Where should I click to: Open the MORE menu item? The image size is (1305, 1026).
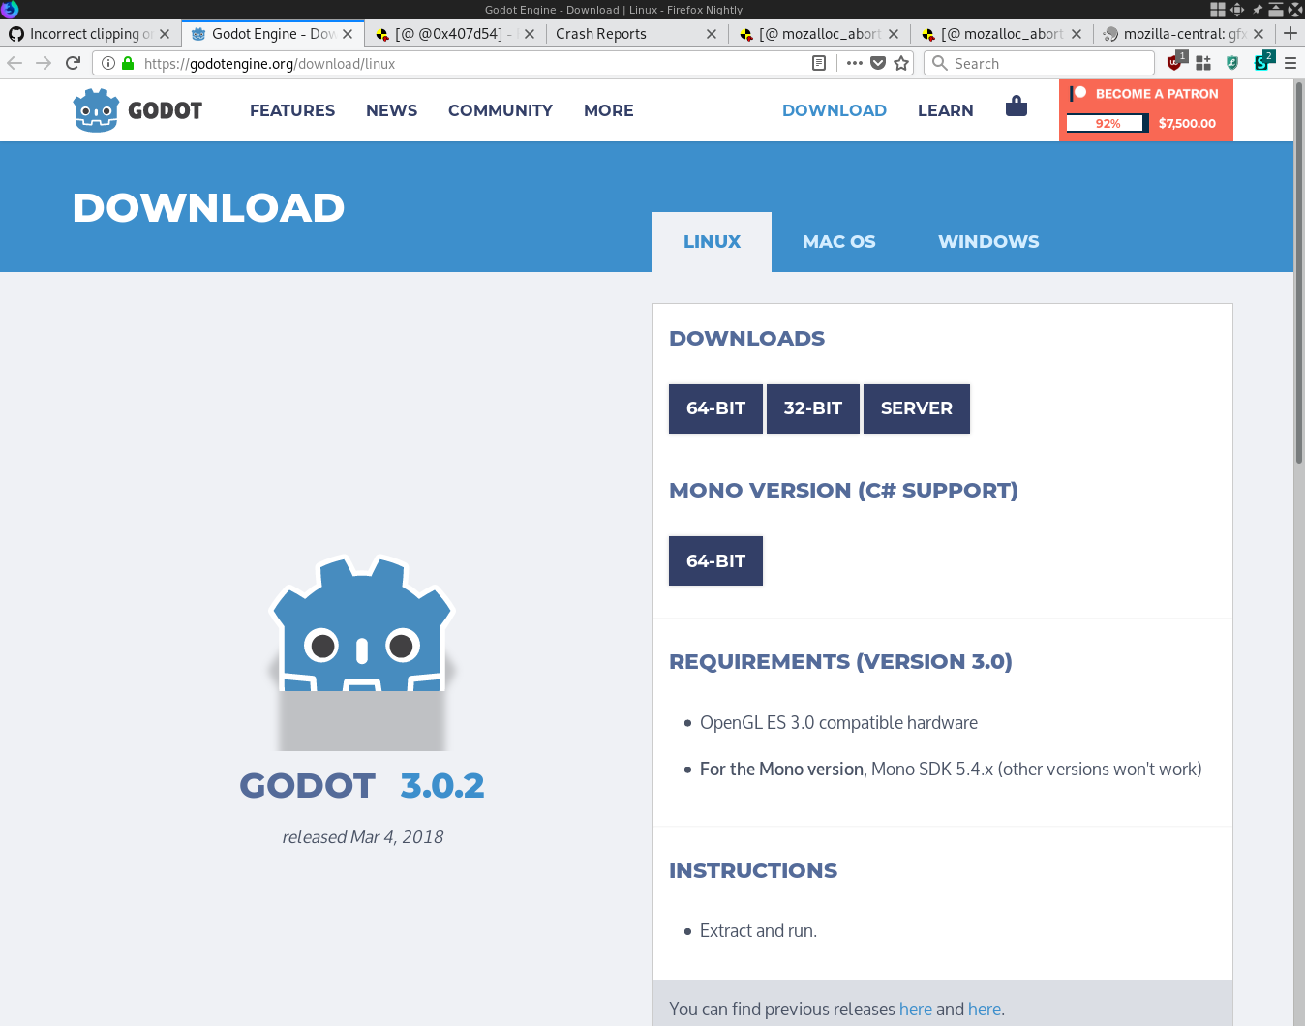click(x=609, y=110)
